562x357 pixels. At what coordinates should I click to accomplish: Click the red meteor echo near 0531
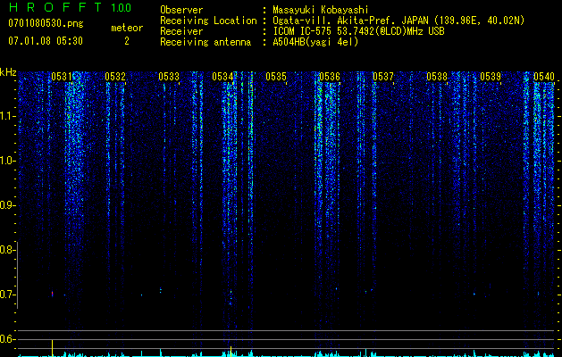click(x=53, y=294)
